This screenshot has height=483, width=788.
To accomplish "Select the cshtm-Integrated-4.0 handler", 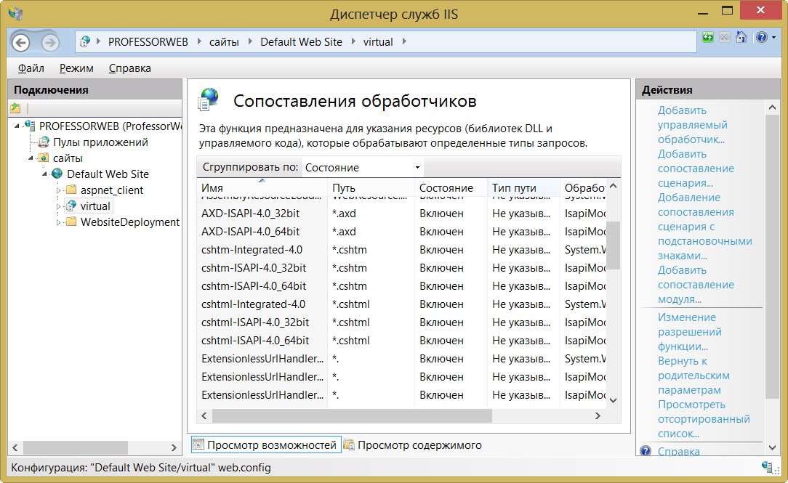I will tap(401, 250).
